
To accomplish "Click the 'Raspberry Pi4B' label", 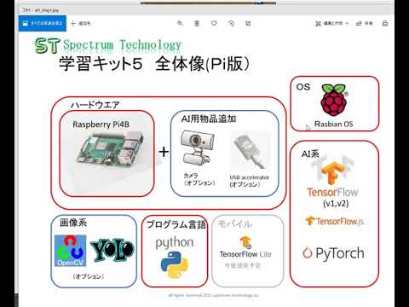I will [101, 125].
